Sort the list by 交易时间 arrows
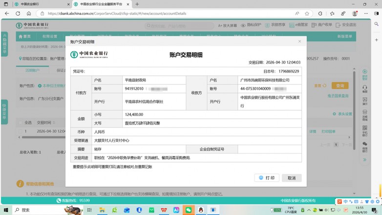This screenshot has height=215, width=382. (54, 123)
